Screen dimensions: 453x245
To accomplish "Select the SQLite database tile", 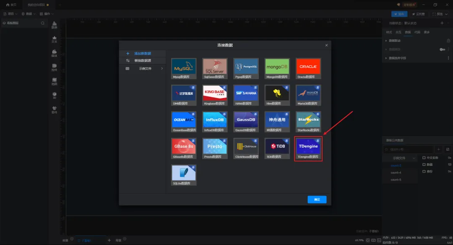I will [184, 175].
